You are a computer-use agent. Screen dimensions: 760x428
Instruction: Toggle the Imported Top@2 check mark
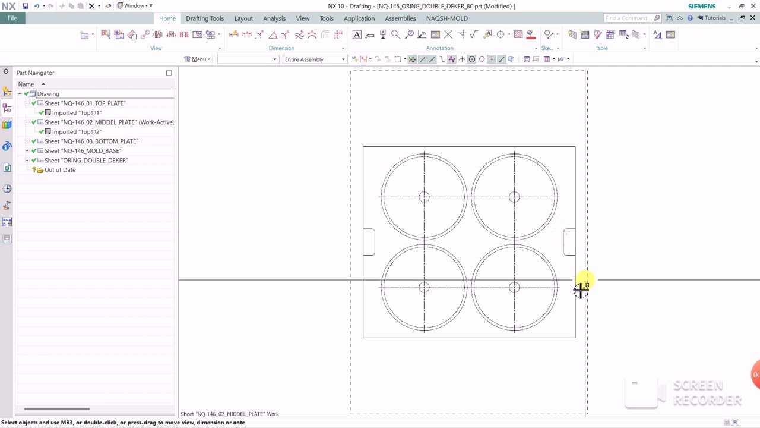click(42, 132)
